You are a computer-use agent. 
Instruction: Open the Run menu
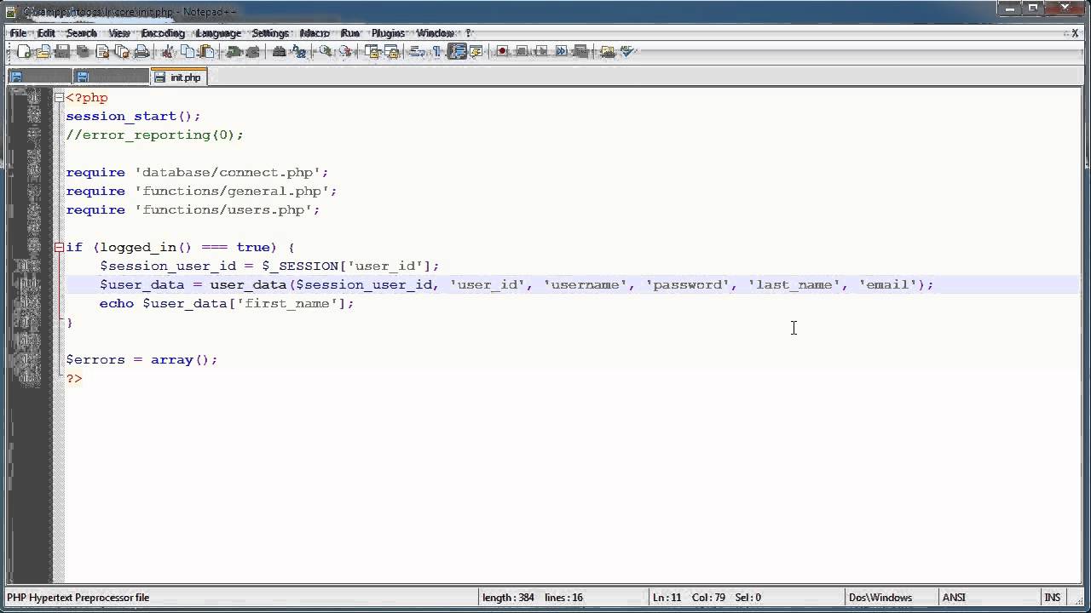350,33
